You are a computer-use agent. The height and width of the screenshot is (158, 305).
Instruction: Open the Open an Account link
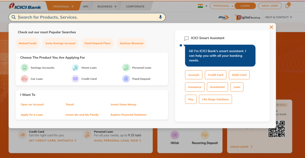(32, 104)
